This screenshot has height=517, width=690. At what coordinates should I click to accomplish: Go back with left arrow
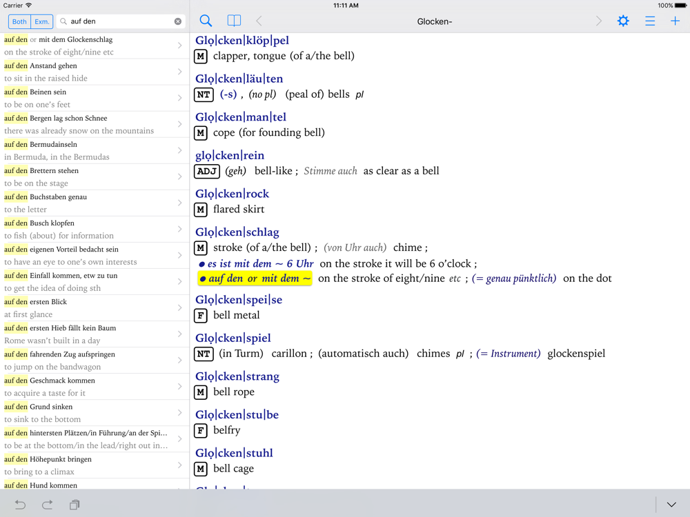point(259,21)
